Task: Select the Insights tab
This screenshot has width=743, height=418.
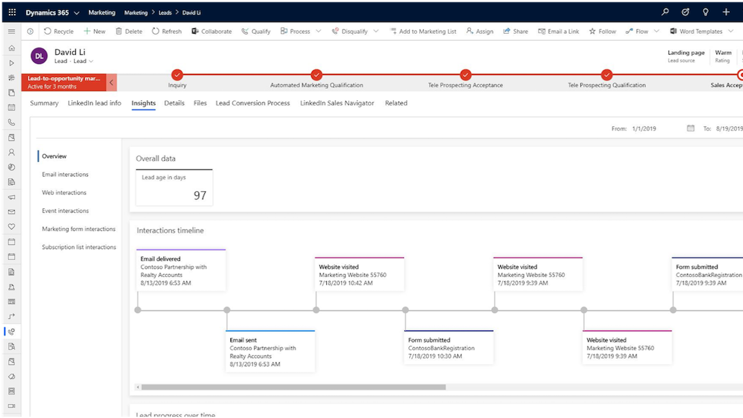Action: pyautogui.click(x=143, y=103)
